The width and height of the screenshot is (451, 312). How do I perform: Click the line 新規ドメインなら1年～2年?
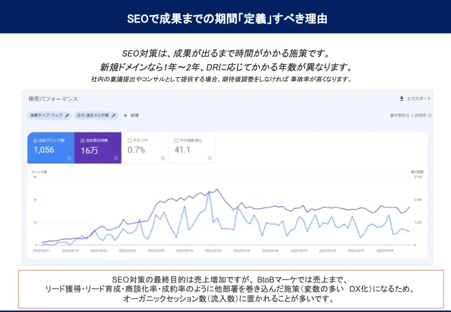[x=226, y=67]
